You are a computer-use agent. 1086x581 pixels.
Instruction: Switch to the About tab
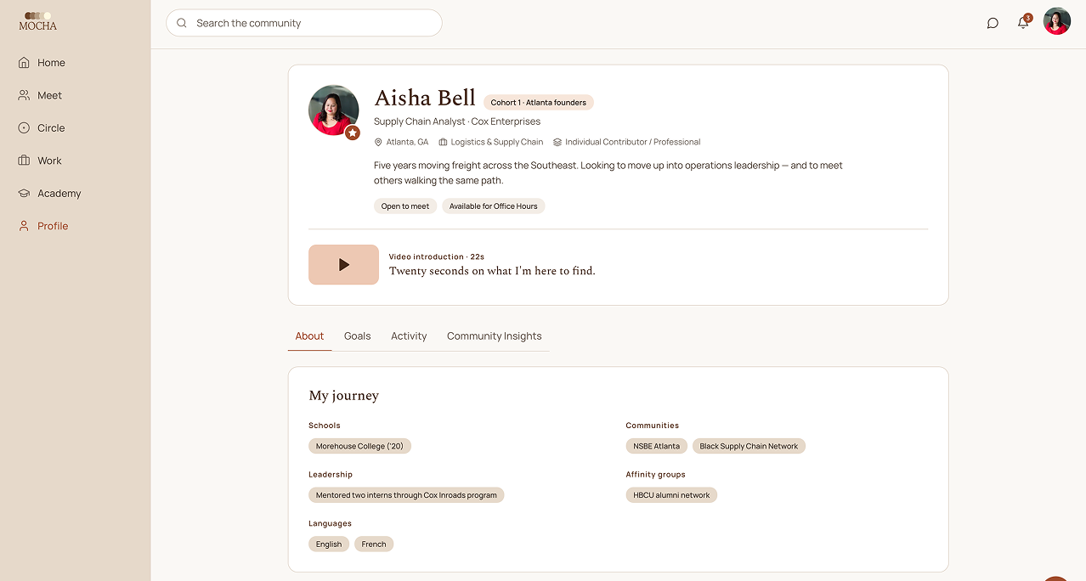(x=309, y=336)
